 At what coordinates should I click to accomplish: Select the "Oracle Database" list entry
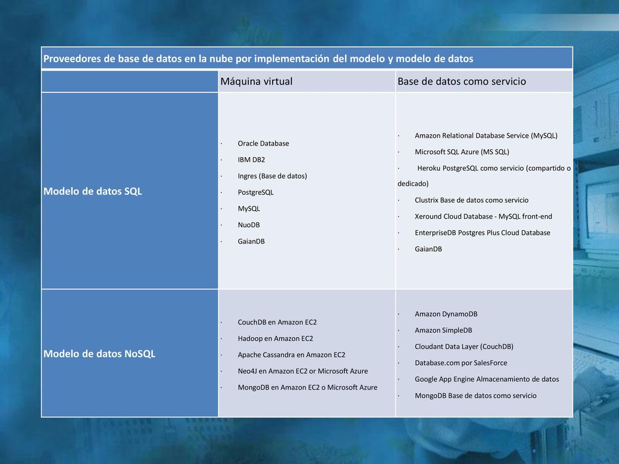[264, 144]
